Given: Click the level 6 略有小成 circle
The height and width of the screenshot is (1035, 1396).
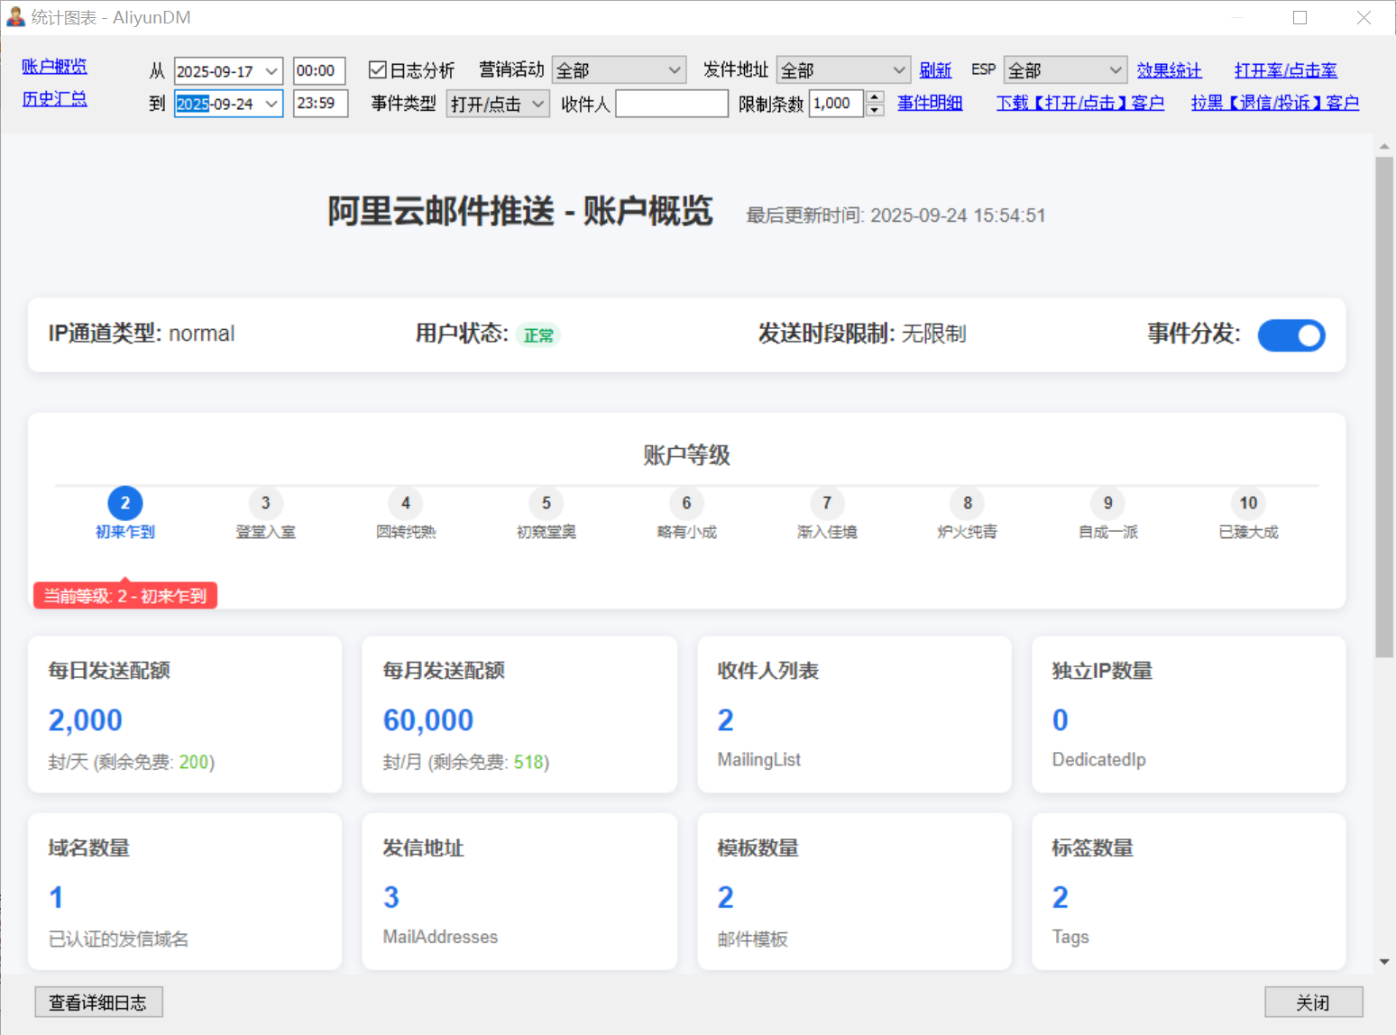Looking at the screenshot, I should pyautogui.click(x=686, y=503).
